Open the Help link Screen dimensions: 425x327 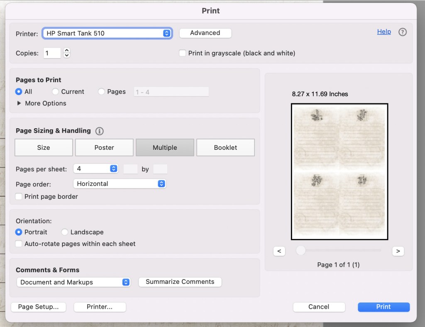(384, 32)
